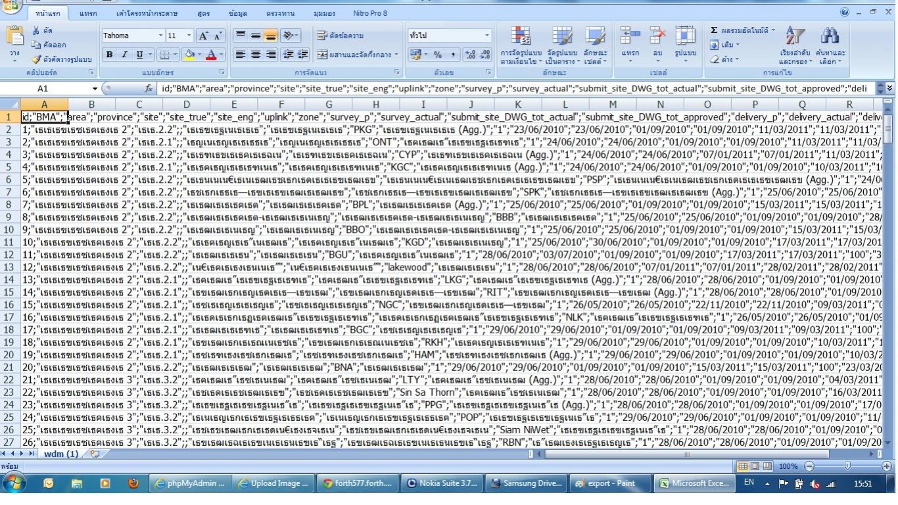
Task: Click the zoom slider handle
Action: (x=847, y=466)
